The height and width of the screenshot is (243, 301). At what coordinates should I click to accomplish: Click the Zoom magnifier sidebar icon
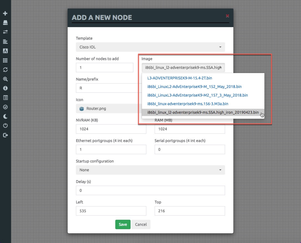[5, 79]
